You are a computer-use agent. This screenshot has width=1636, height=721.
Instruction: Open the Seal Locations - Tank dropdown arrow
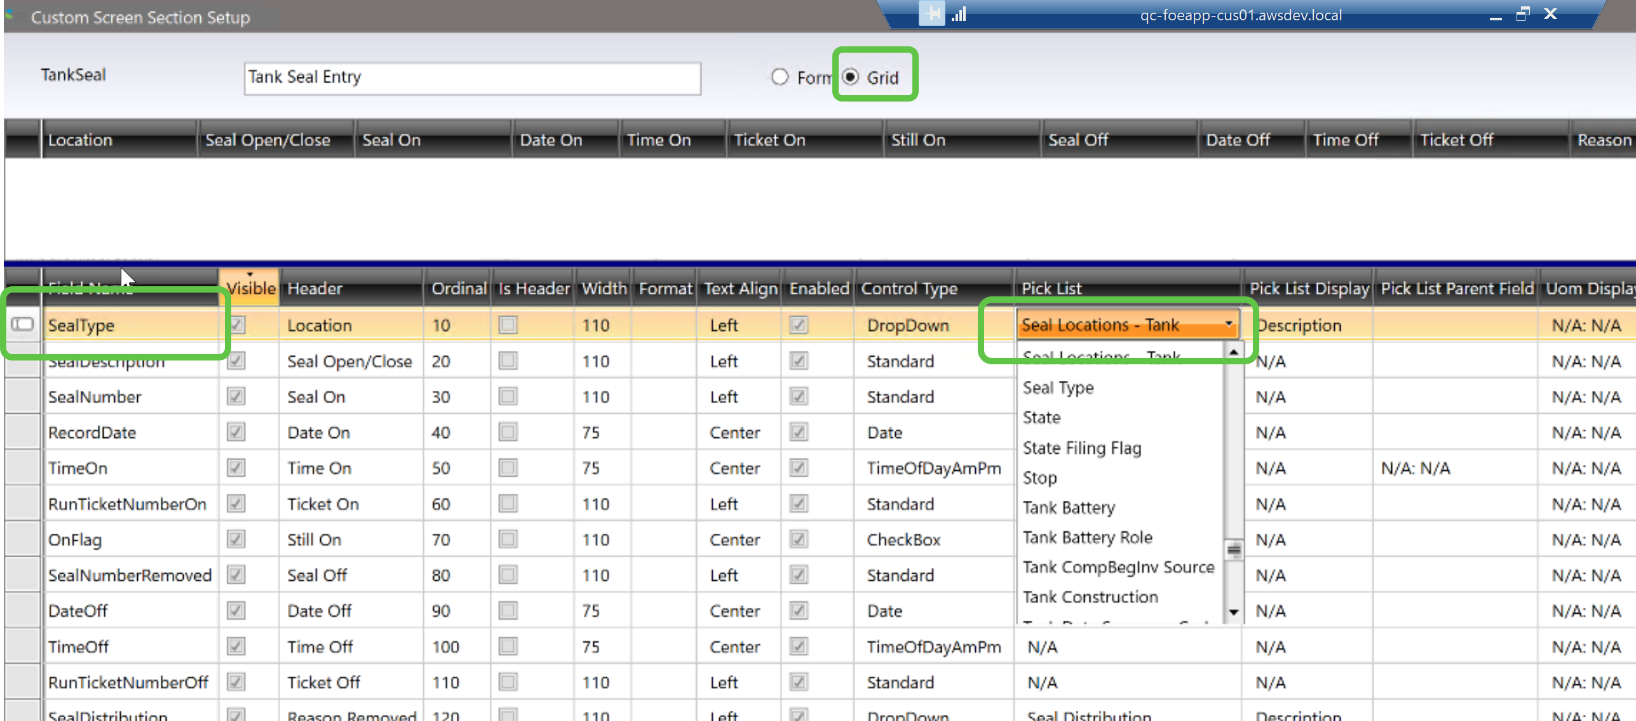[x=1229, y=324]
